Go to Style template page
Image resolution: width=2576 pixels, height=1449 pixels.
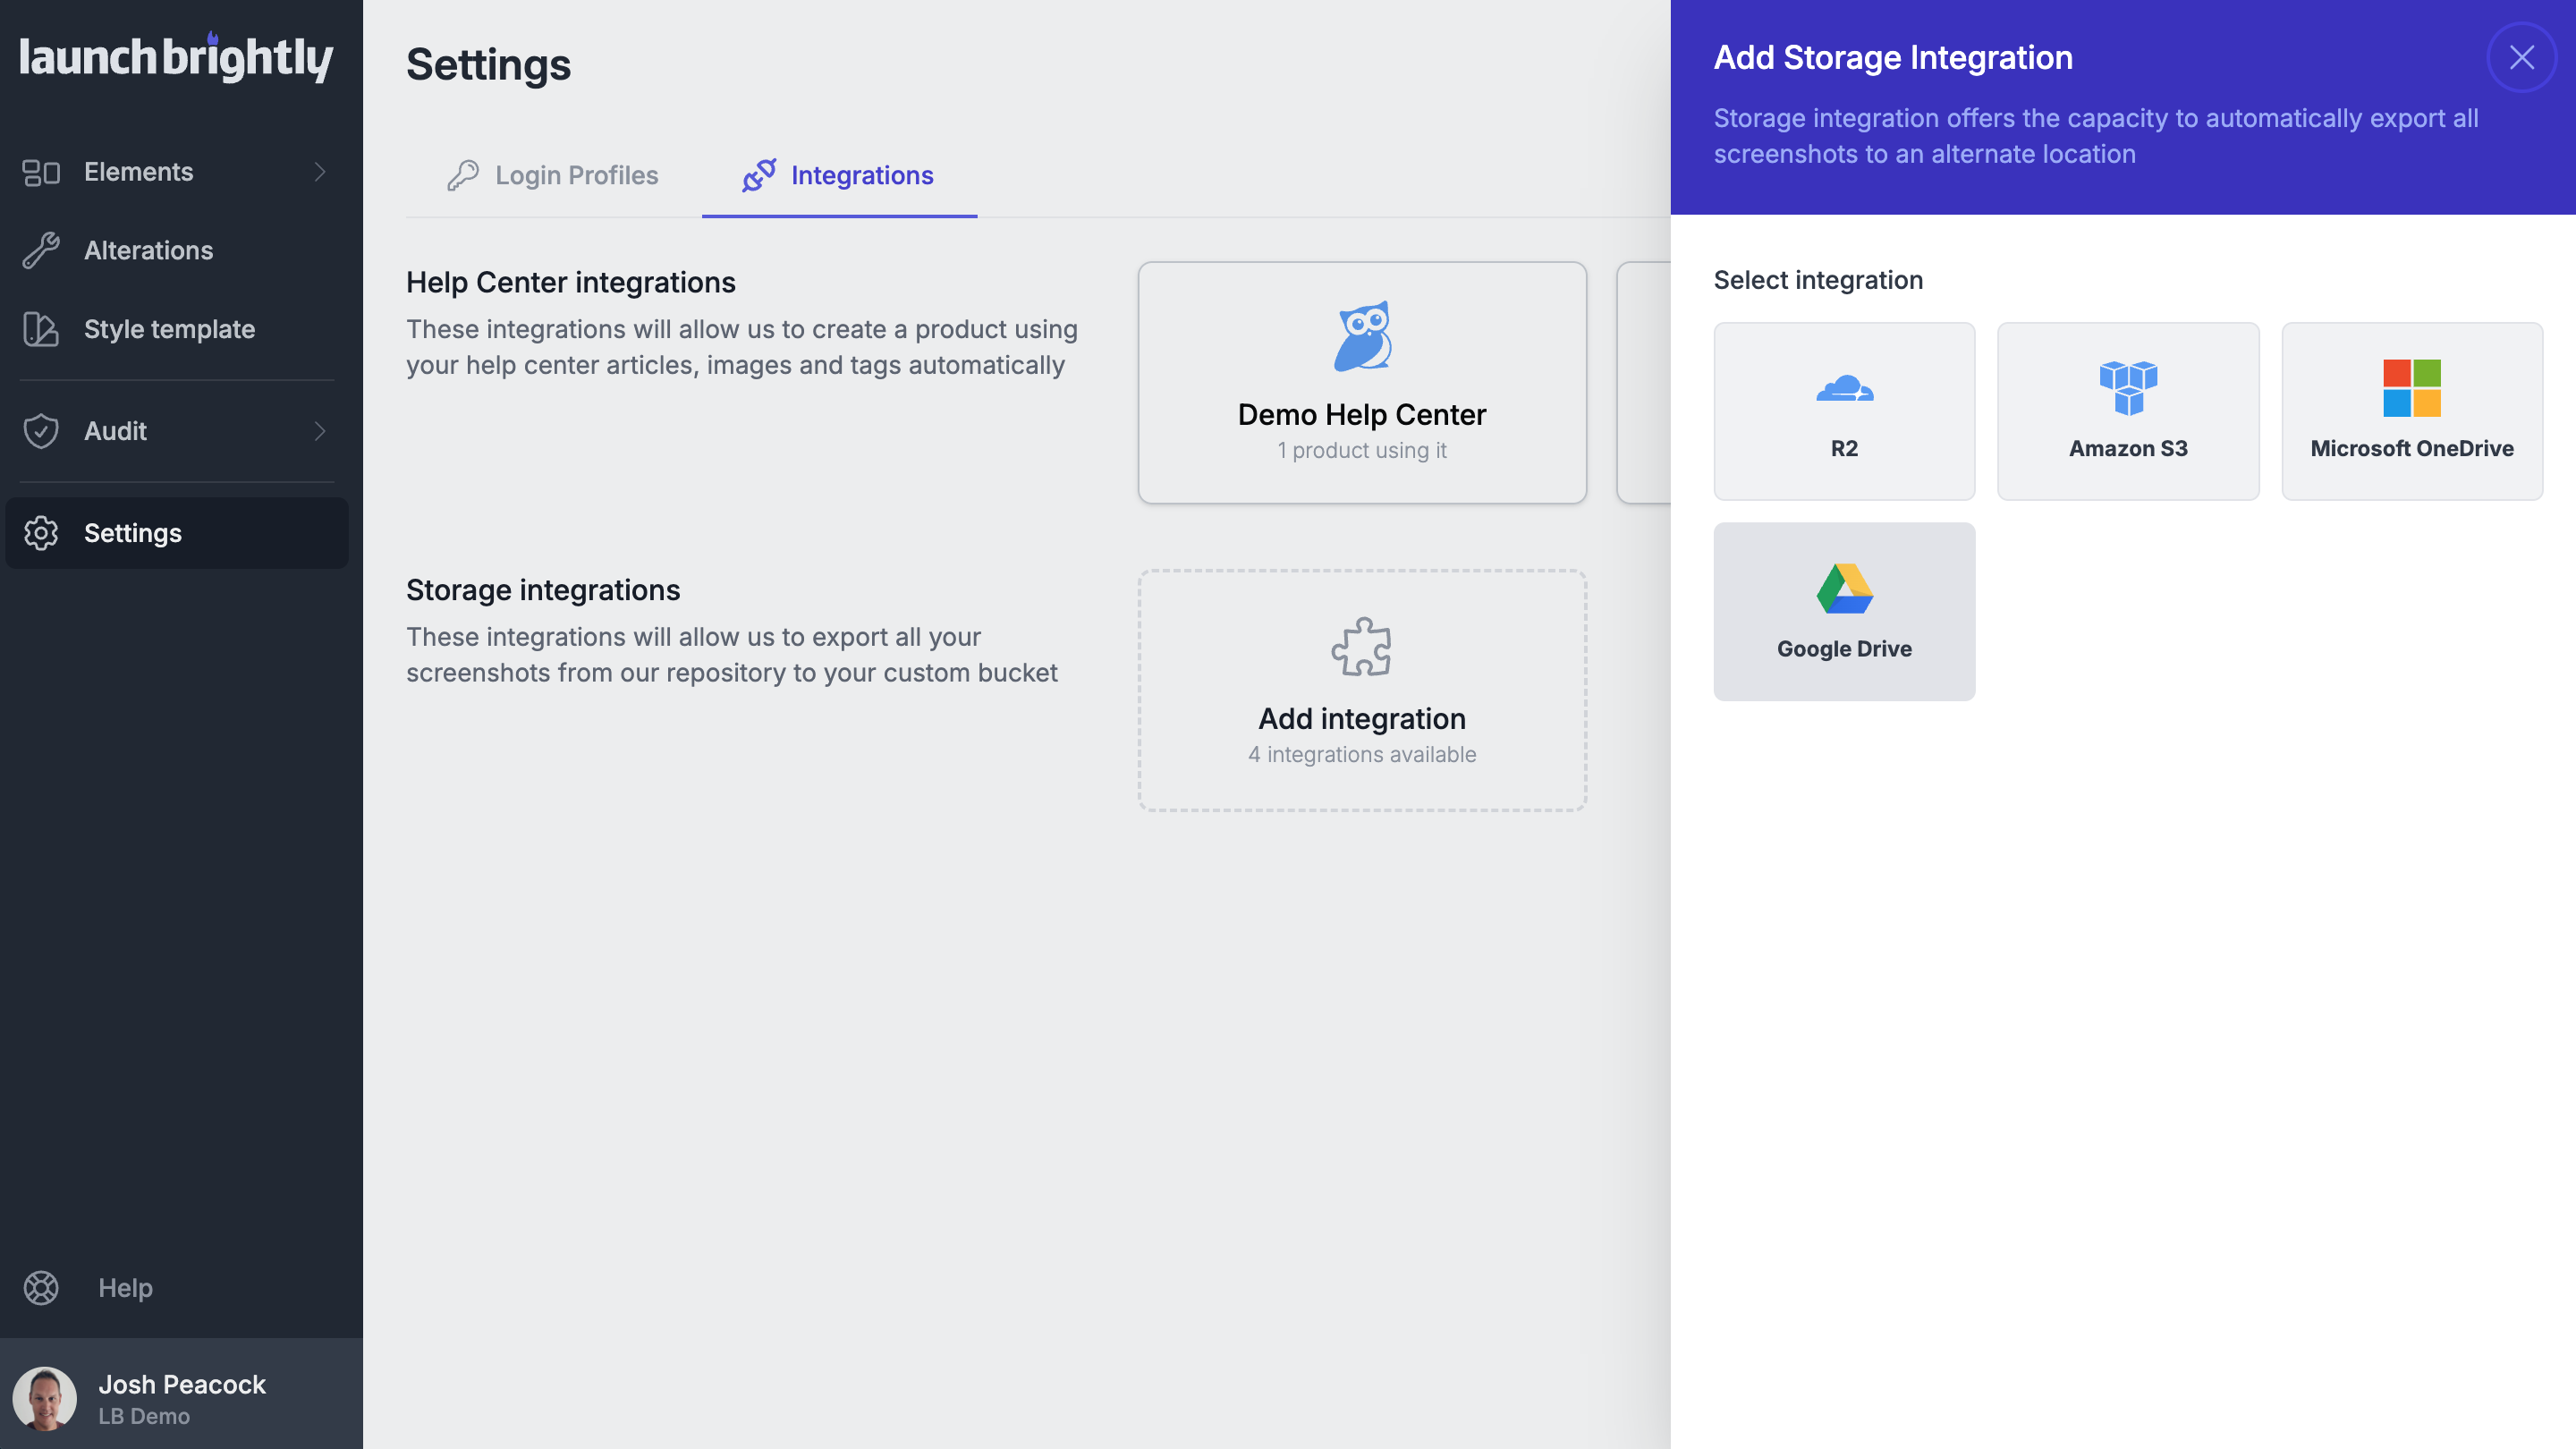(169, 329)
